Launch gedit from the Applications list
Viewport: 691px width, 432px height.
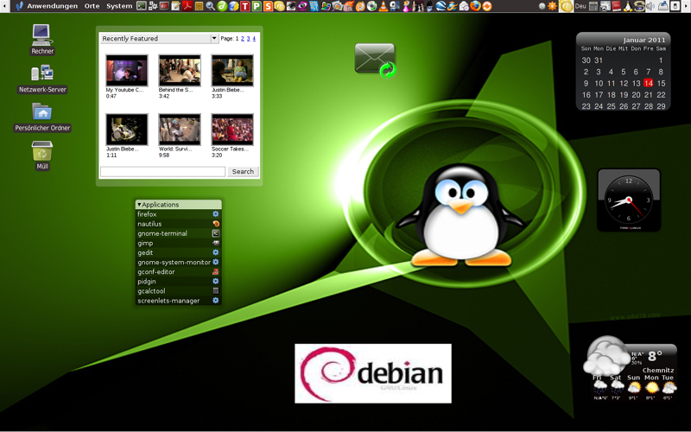click(178, 252)
